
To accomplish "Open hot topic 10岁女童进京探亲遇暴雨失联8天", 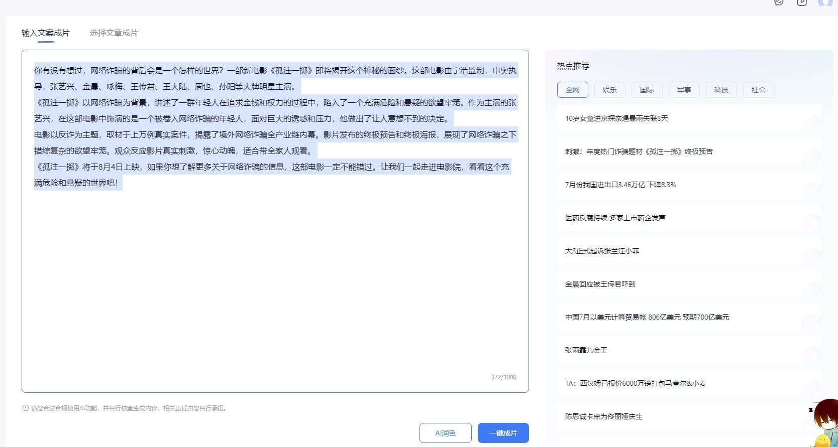I will pyautogui.click(x=689, y=118).
